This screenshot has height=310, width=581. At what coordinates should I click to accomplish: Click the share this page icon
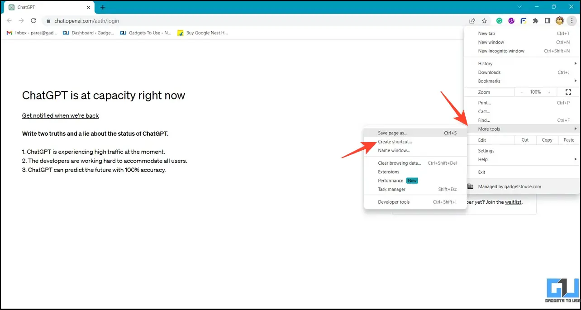(x=472, y=21)
